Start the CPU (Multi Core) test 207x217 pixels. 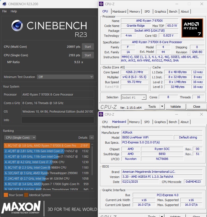[x=88, y=47]
